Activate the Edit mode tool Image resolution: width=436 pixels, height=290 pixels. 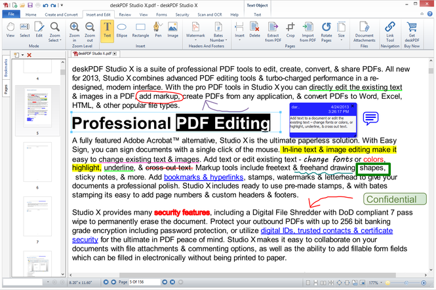tap(39, 30)
